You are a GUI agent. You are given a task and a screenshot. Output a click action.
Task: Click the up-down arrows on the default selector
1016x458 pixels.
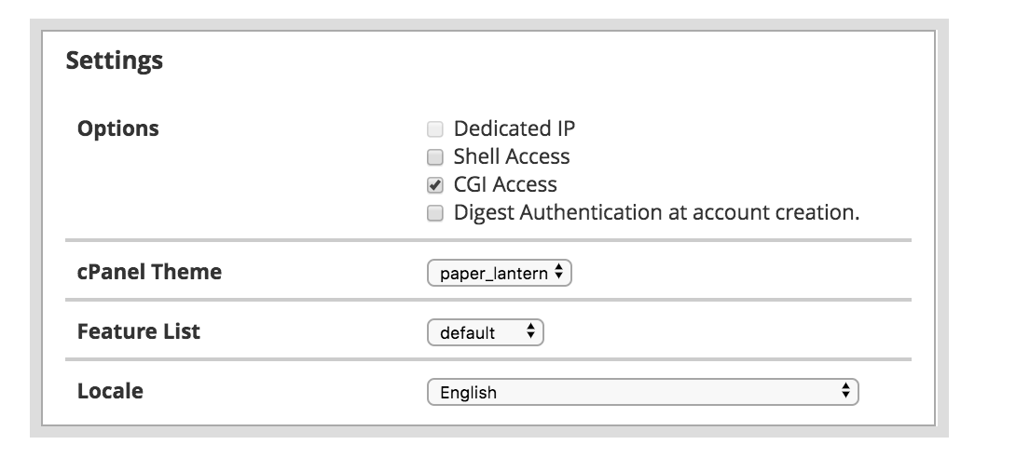(530, 332)
